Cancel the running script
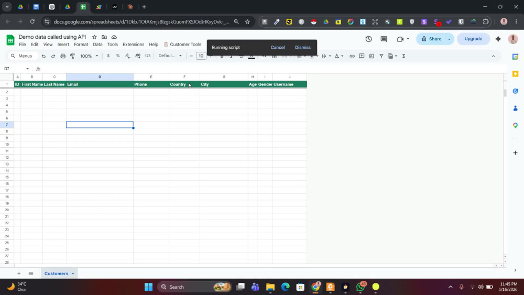 [278, 48]
